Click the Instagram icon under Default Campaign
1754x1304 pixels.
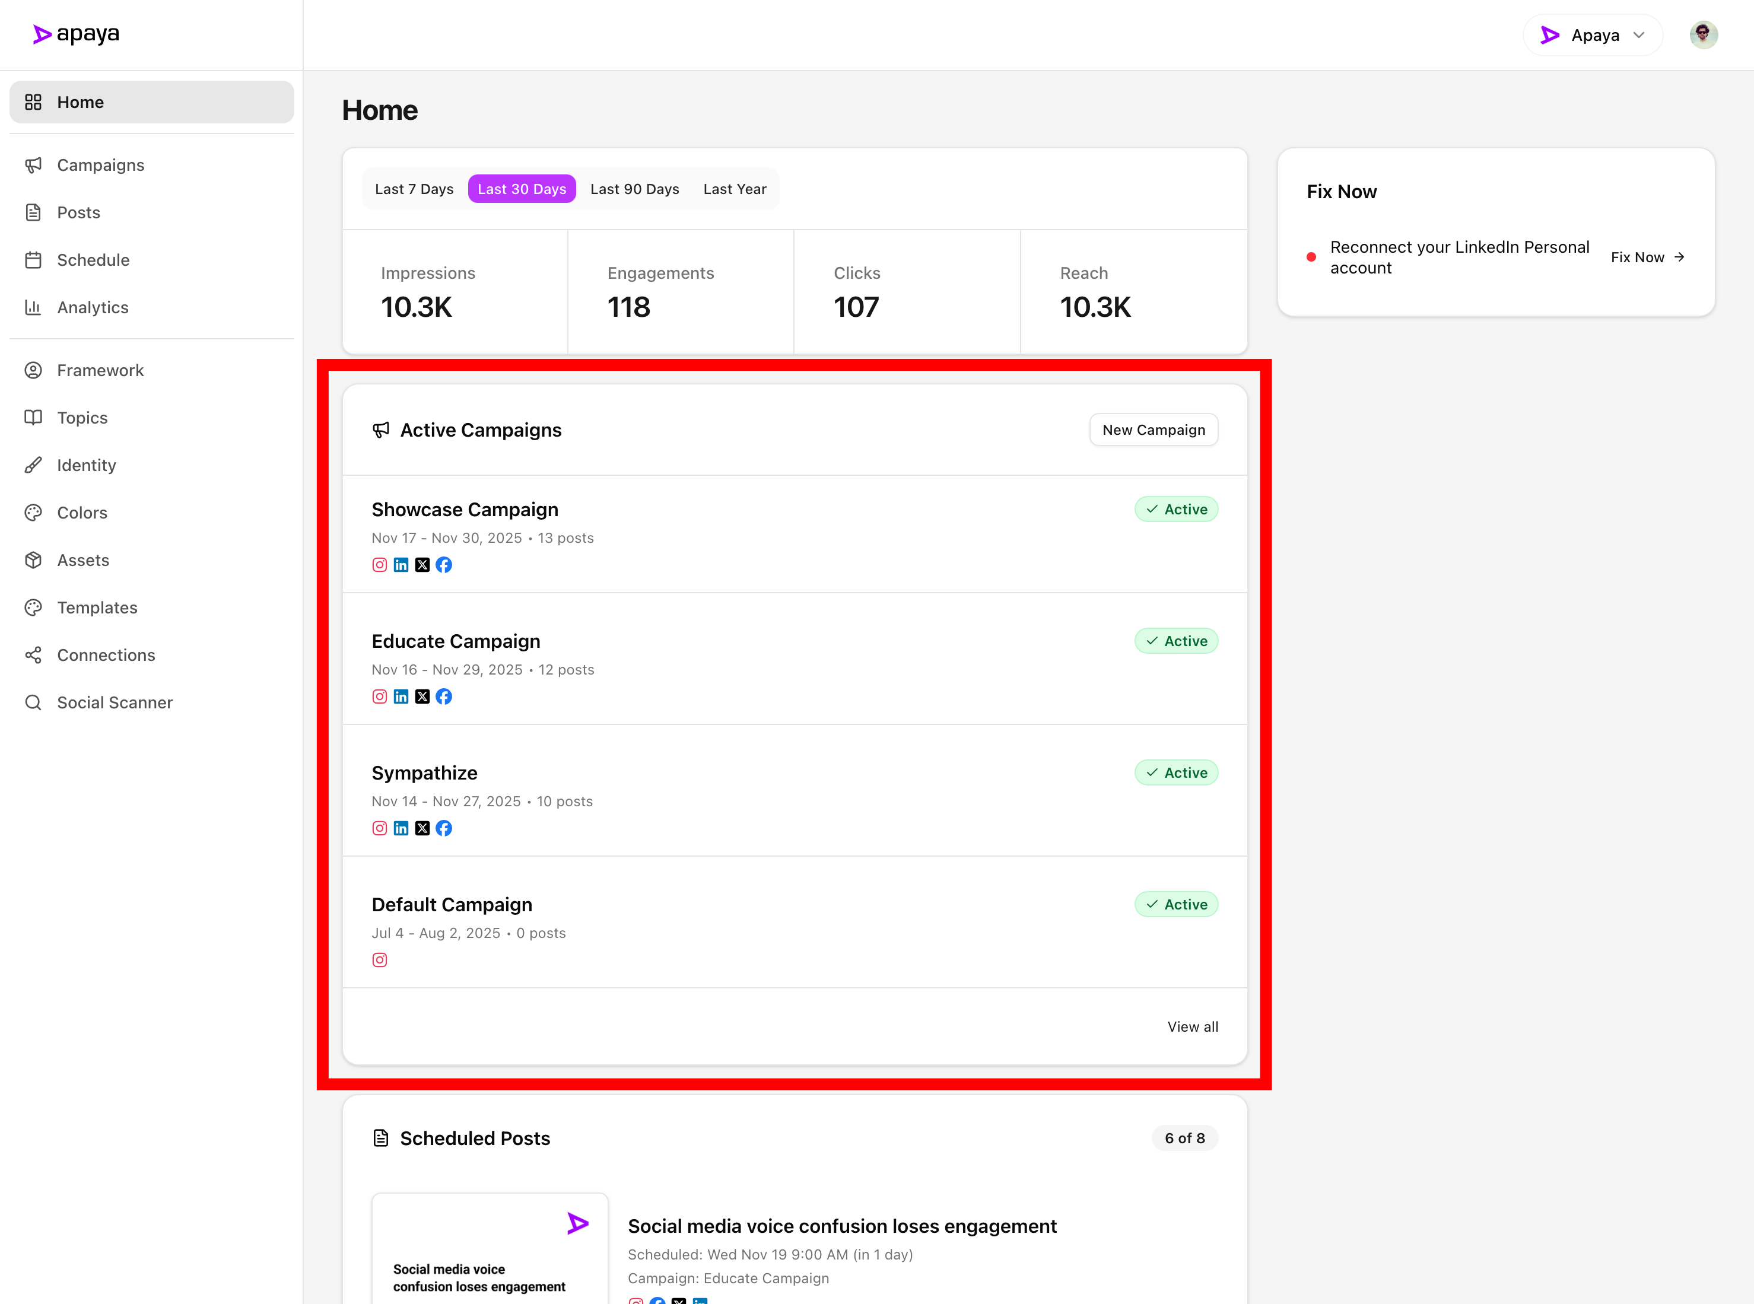[380, 960]
